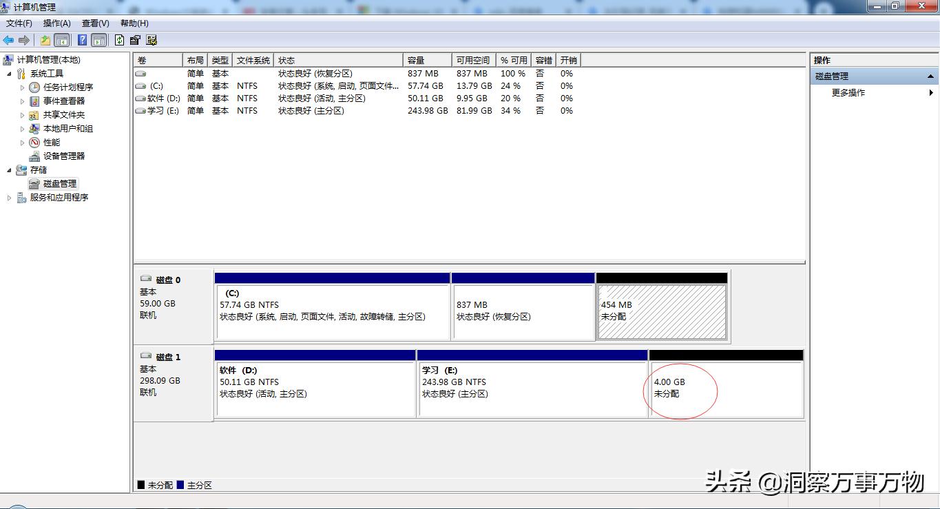The image size is (940, 509).
Task: Sort by the 布局 column header
Action: (x=195, y=61)
